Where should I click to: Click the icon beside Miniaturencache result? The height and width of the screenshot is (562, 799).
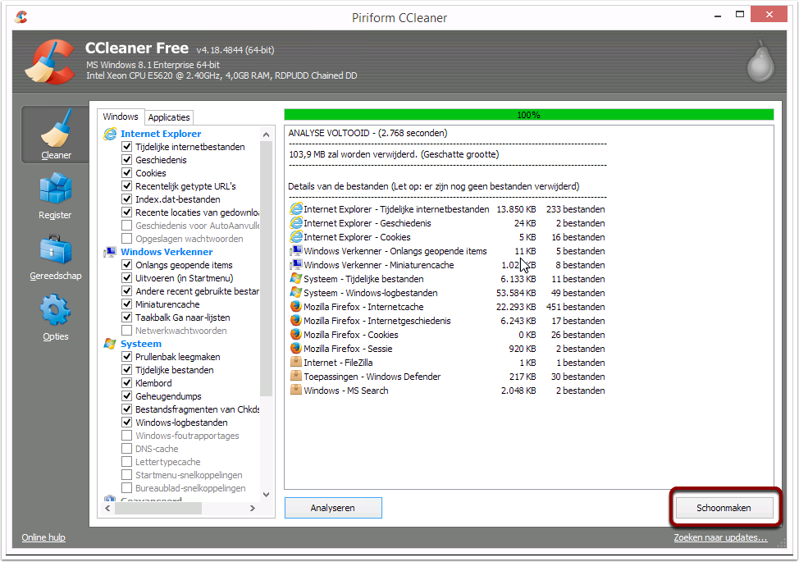[x=296, y=265]
